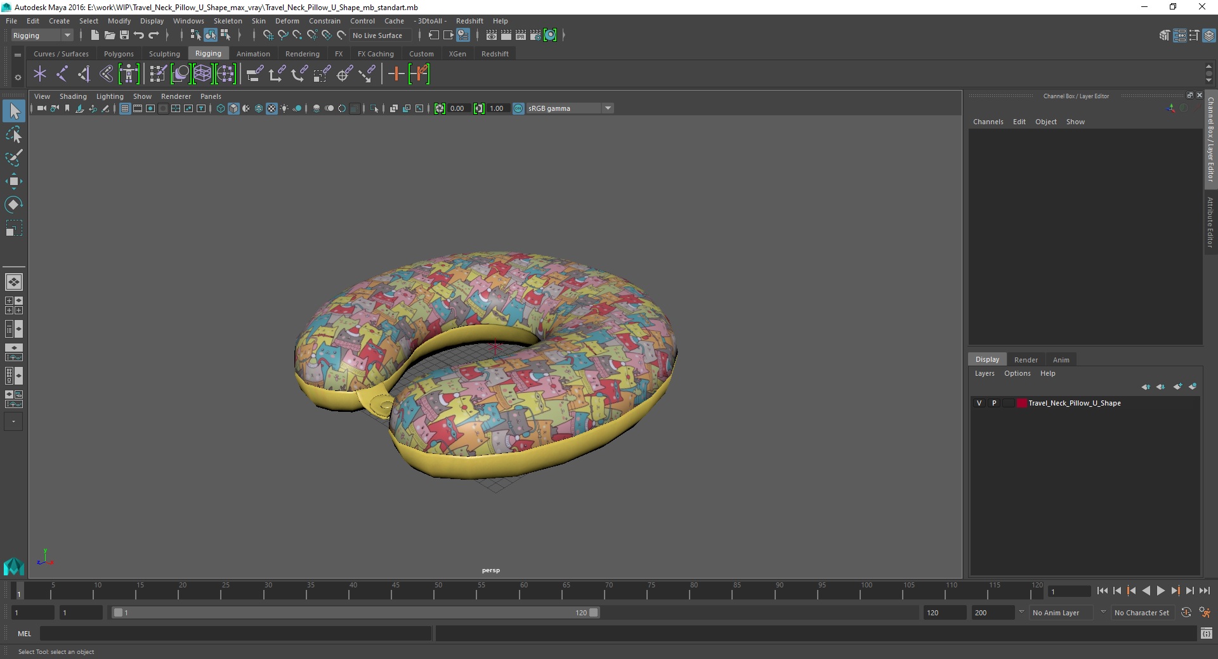1218x659 pixels.
Task: Open the viewport Shading menu
Action: click(73, 96)
